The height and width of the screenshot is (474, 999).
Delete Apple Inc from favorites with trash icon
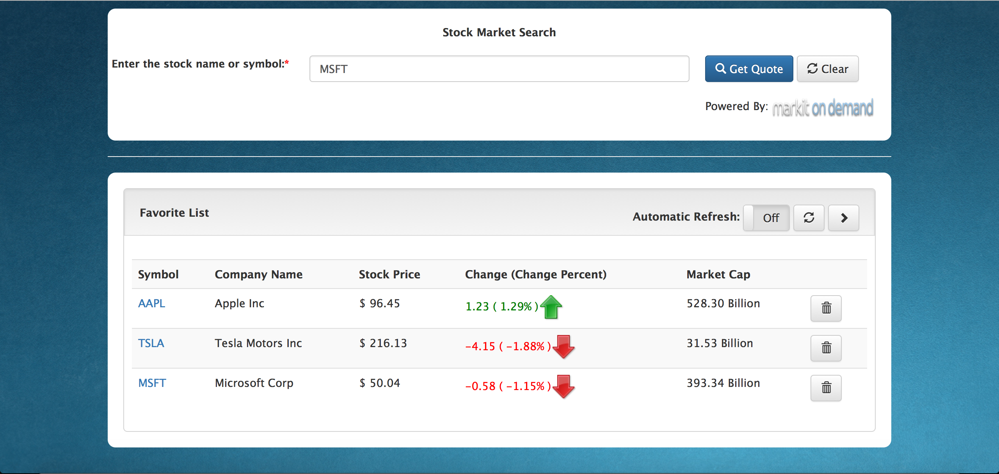point(826,308)
